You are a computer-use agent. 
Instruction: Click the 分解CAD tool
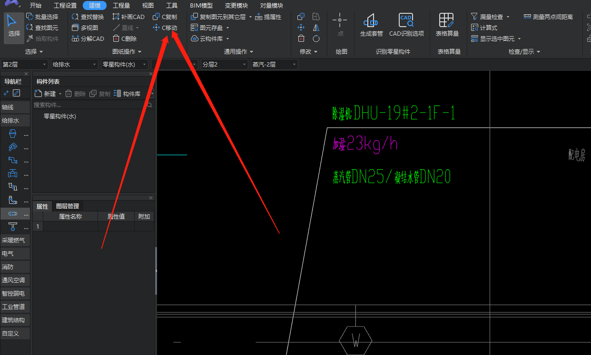coord(88,39)
